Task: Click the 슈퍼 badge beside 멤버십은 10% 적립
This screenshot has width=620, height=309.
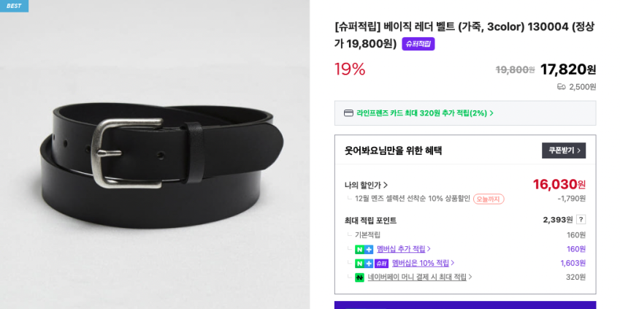Action: coord(382,264)
